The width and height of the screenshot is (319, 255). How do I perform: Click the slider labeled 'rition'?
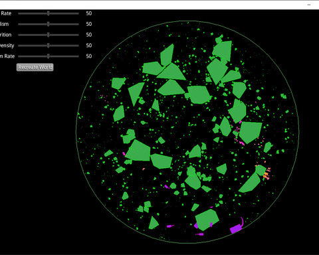click(x=49, y=35)
